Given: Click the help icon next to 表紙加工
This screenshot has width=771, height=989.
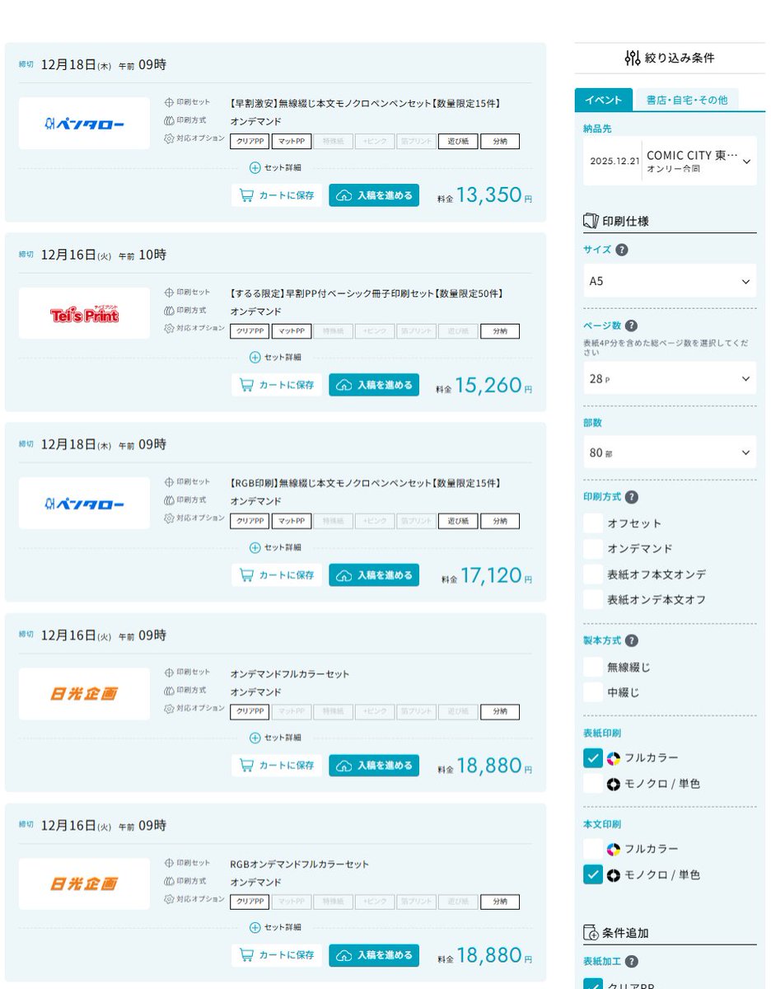Looking at the screenshot, I should pos(631,961).
